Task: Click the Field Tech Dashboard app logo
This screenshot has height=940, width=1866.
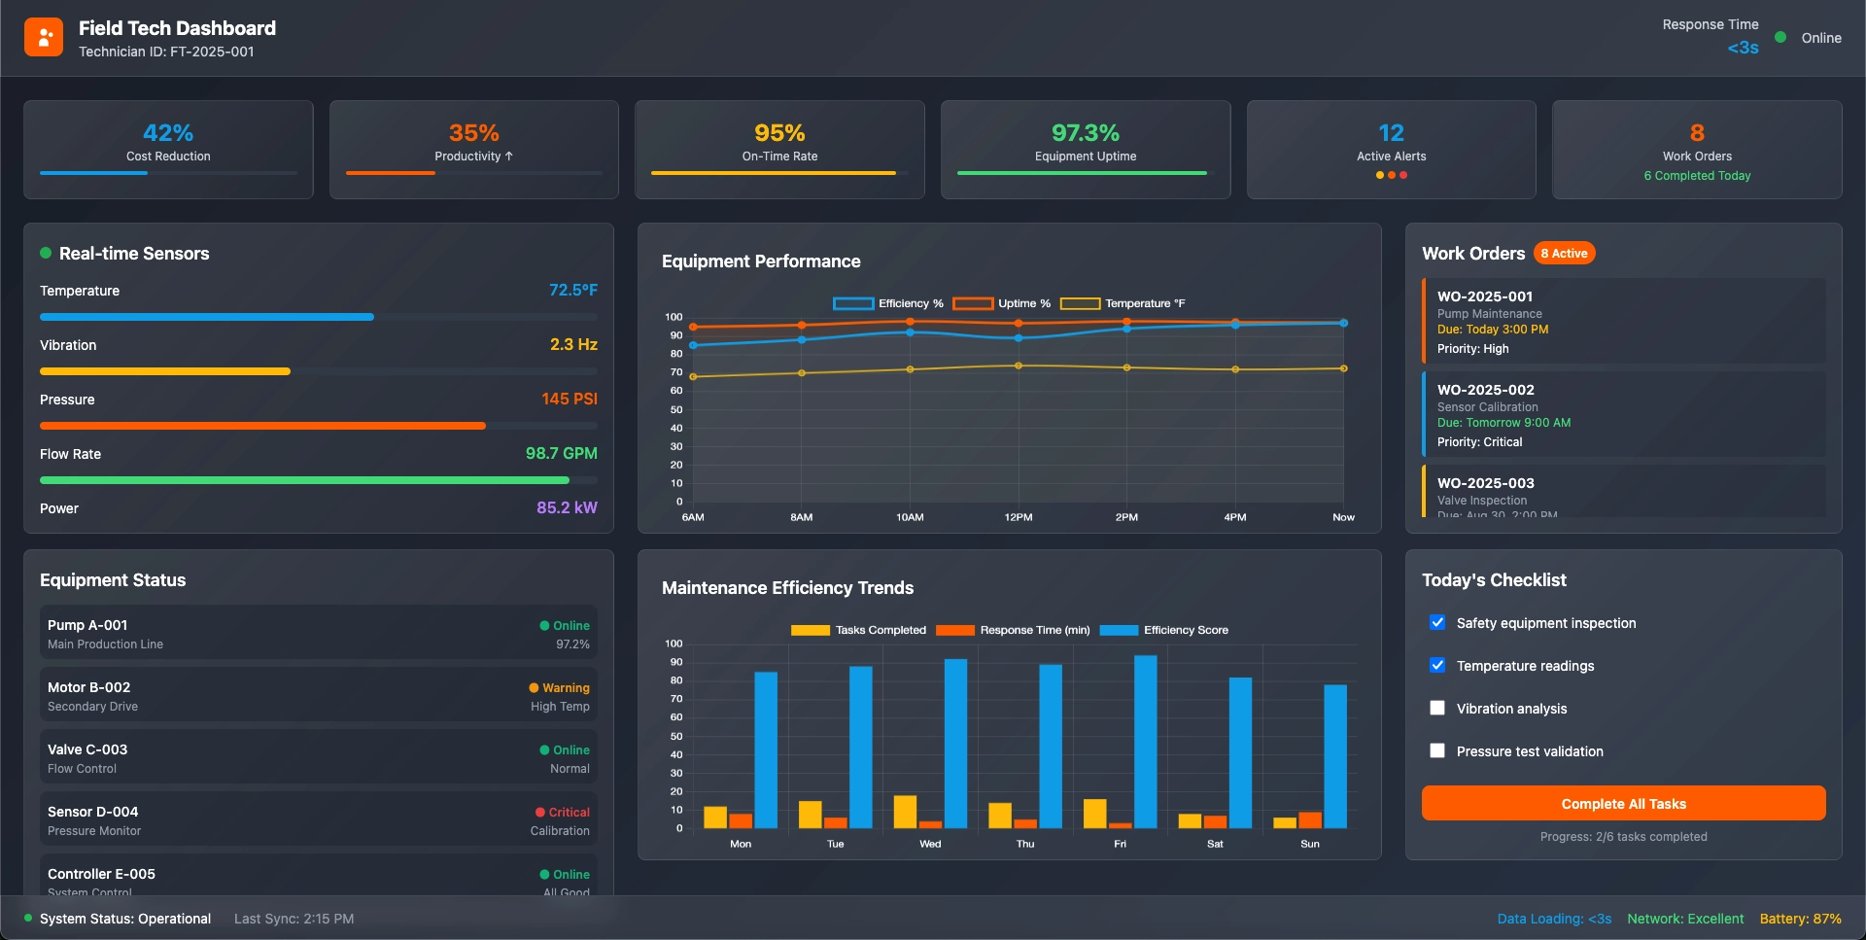Action: point(43,36)
